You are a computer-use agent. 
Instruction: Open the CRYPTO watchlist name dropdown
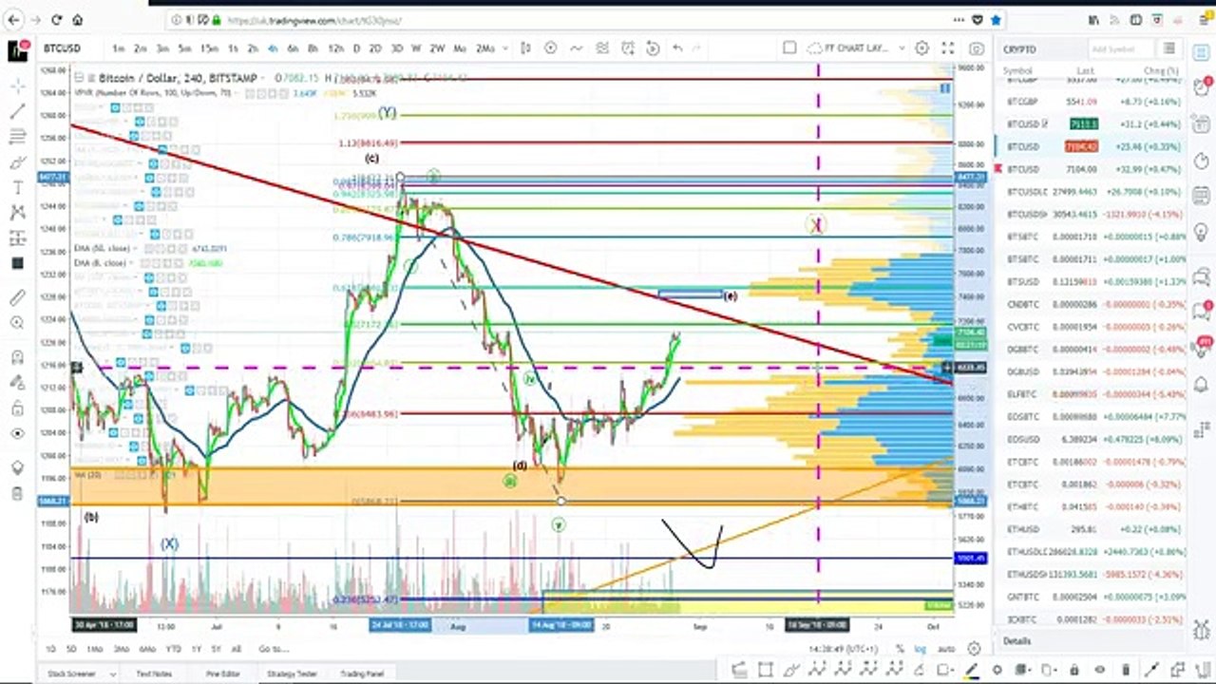tap(1022, 48)
